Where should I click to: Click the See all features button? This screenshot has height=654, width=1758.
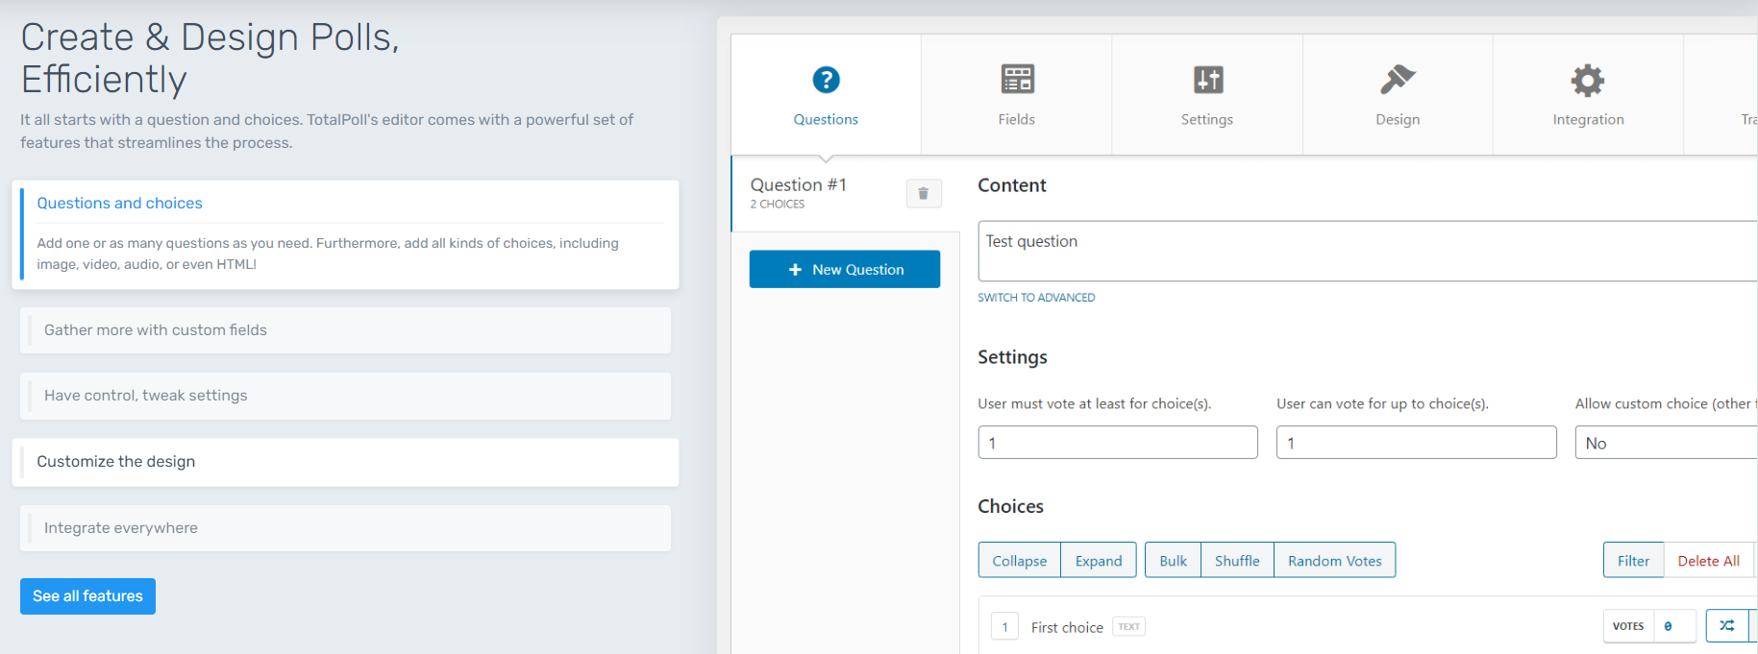pyautogui.click(x=87, y=596)
